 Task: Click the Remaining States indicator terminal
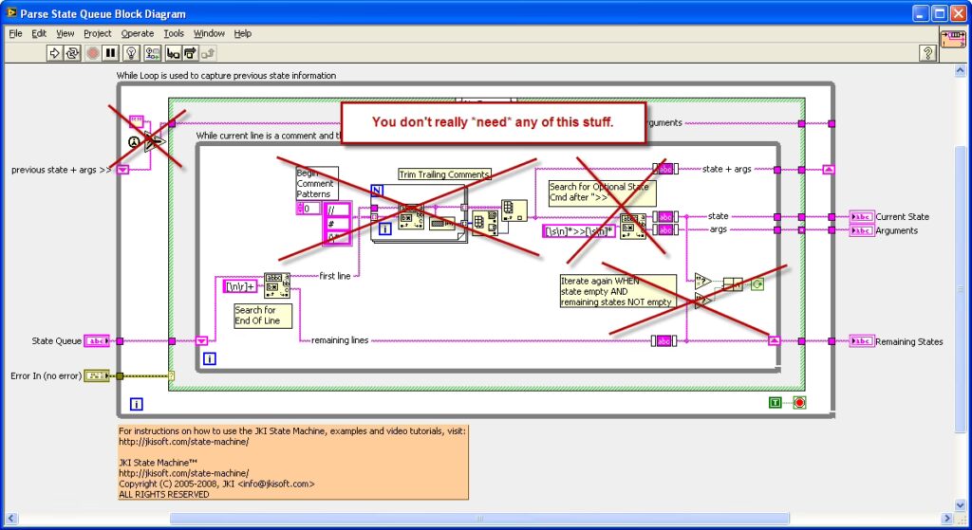point(862,341)
